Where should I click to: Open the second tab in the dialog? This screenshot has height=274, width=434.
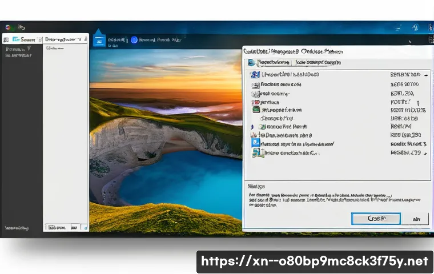tap(318, 62)
